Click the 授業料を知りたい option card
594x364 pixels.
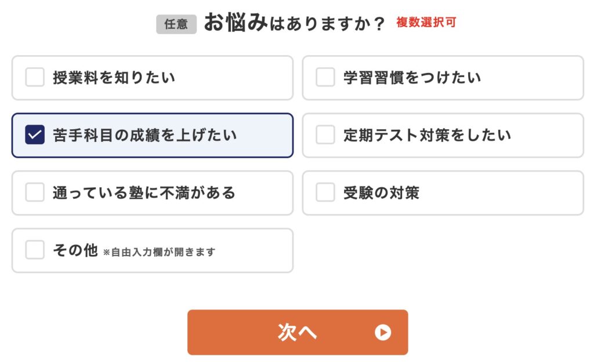click(x=152, y=78)
